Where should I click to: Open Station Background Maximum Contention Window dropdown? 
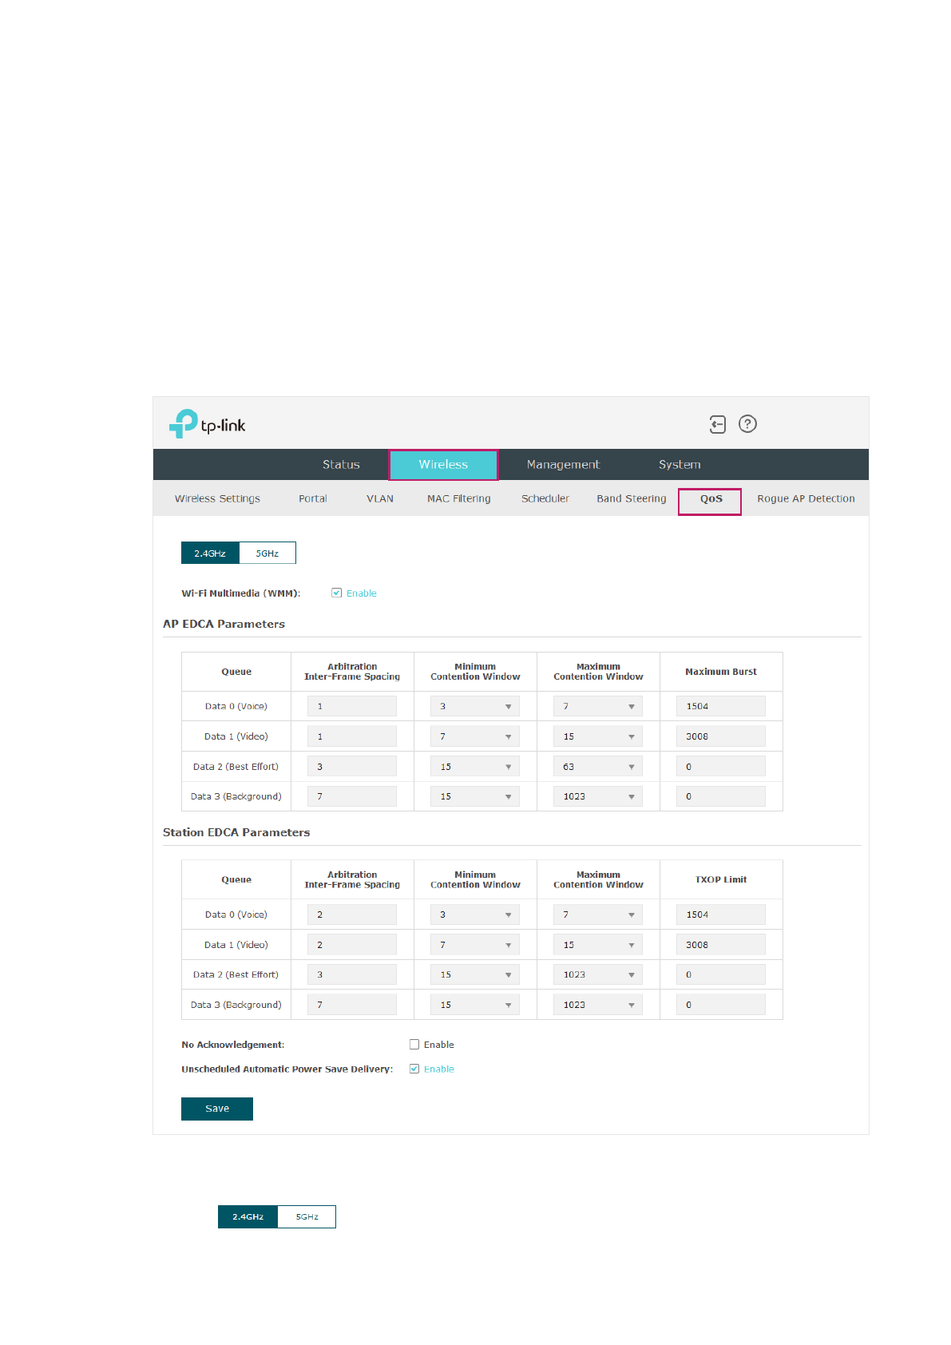coord(598,1005)
